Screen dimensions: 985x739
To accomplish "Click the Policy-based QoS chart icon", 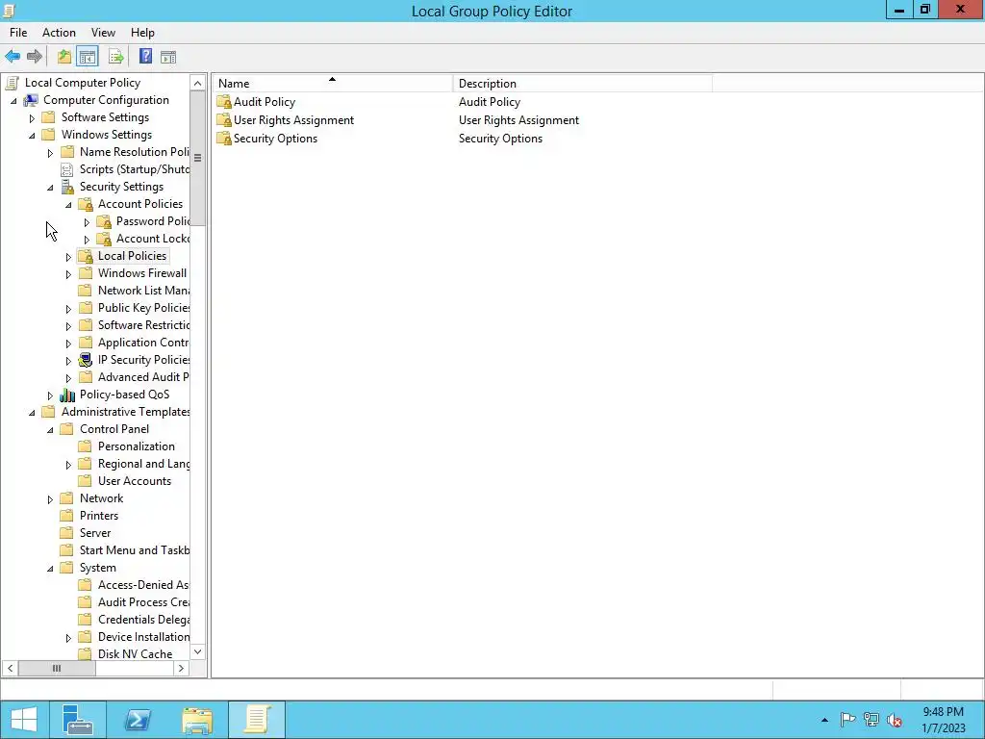I will point(67,395).
